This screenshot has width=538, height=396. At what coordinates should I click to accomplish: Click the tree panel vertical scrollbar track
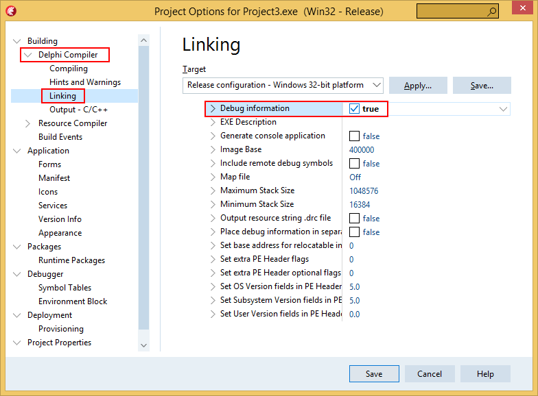[144, 188]
